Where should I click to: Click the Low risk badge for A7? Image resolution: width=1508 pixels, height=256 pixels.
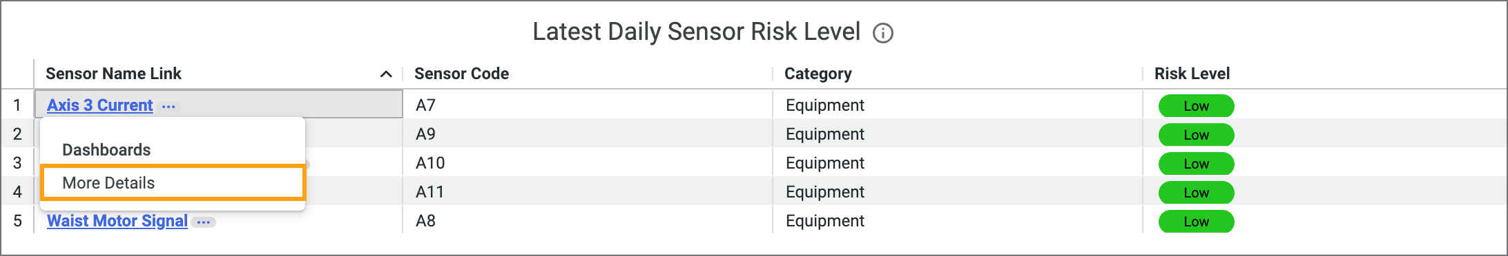(x=1196, y=106)
